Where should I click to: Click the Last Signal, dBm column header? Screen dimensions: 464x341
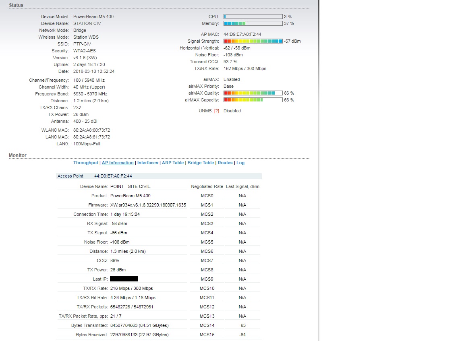click(x=242, y=187)
